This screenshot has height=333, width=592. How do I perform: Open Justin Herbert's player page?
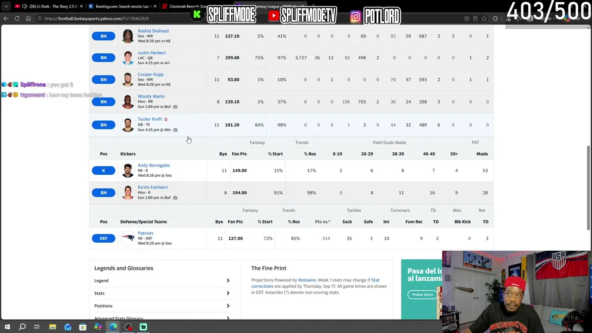pos(152,53)
